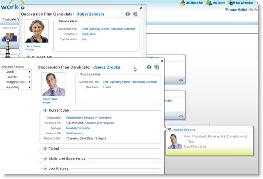The height and width of the screenshot is (179, 263).
Task: Open My Workday icon
Action: click(x=232, y=3)
